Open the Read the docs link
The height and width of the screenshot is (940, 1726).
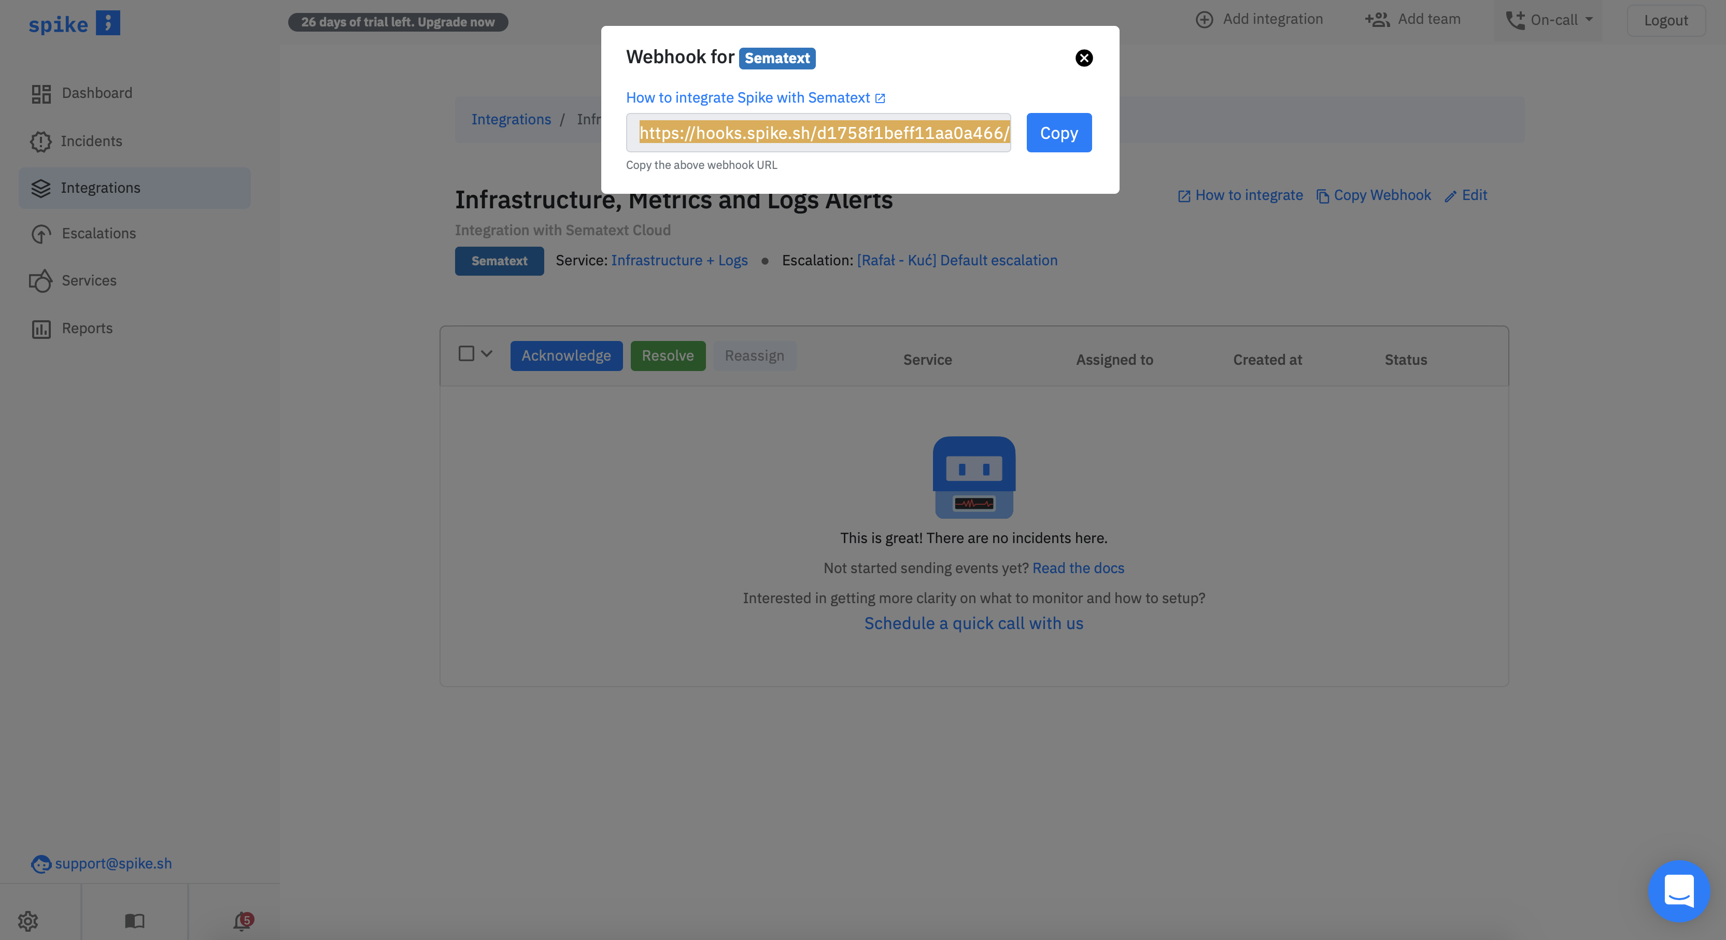click(x=1078, y=568)
